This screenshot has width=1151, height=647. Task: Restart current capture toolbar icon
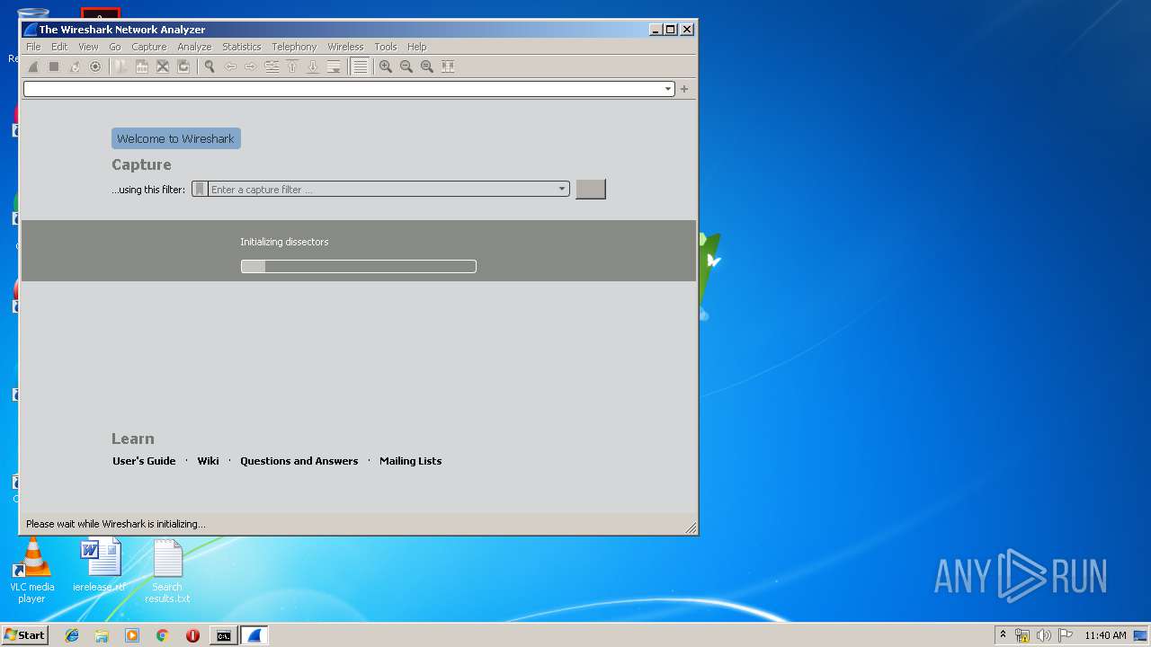coord(75,66)
